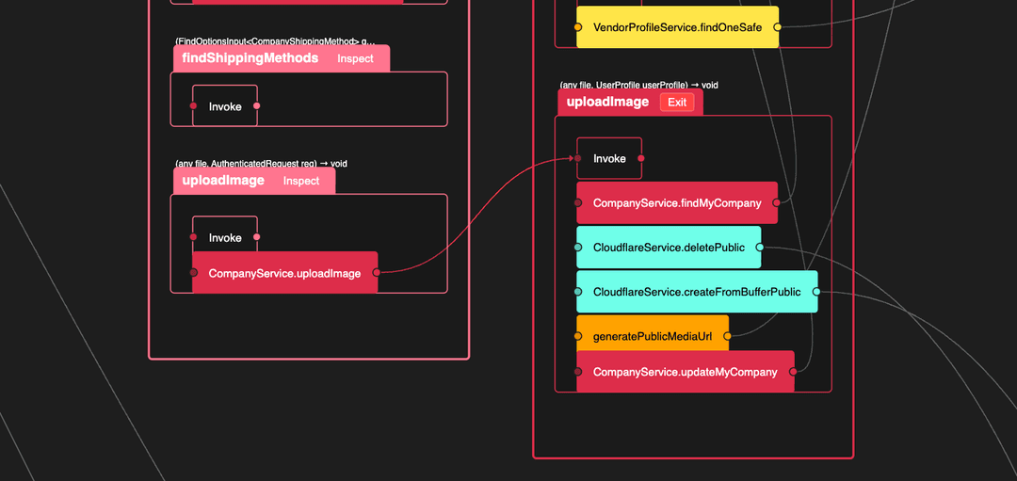Image resolution: width=1017 pixels, height=481 pixels.
Task: Click the output port of CompanyService.uploadImage
Action: tap(377, 273)
